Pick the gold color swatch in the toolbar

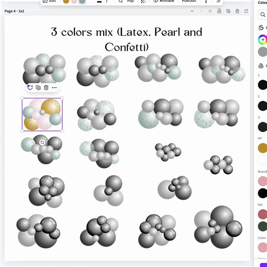(66, 1)
